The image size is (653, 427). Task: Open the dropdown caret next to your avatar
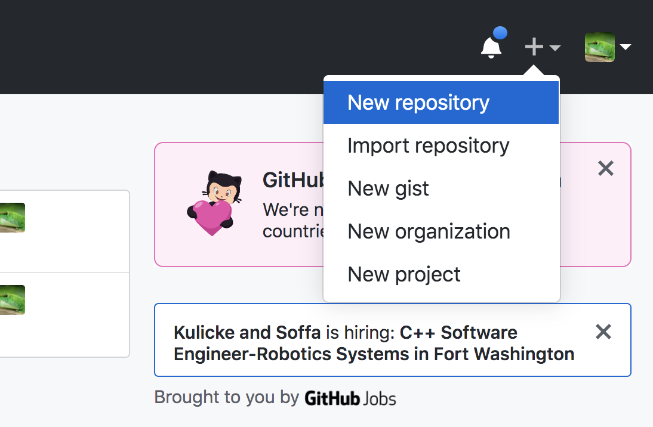coord(626,47)
